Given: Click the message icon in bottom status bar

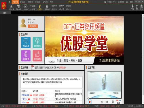Looking at the screenshot, I should click(129, 106).
